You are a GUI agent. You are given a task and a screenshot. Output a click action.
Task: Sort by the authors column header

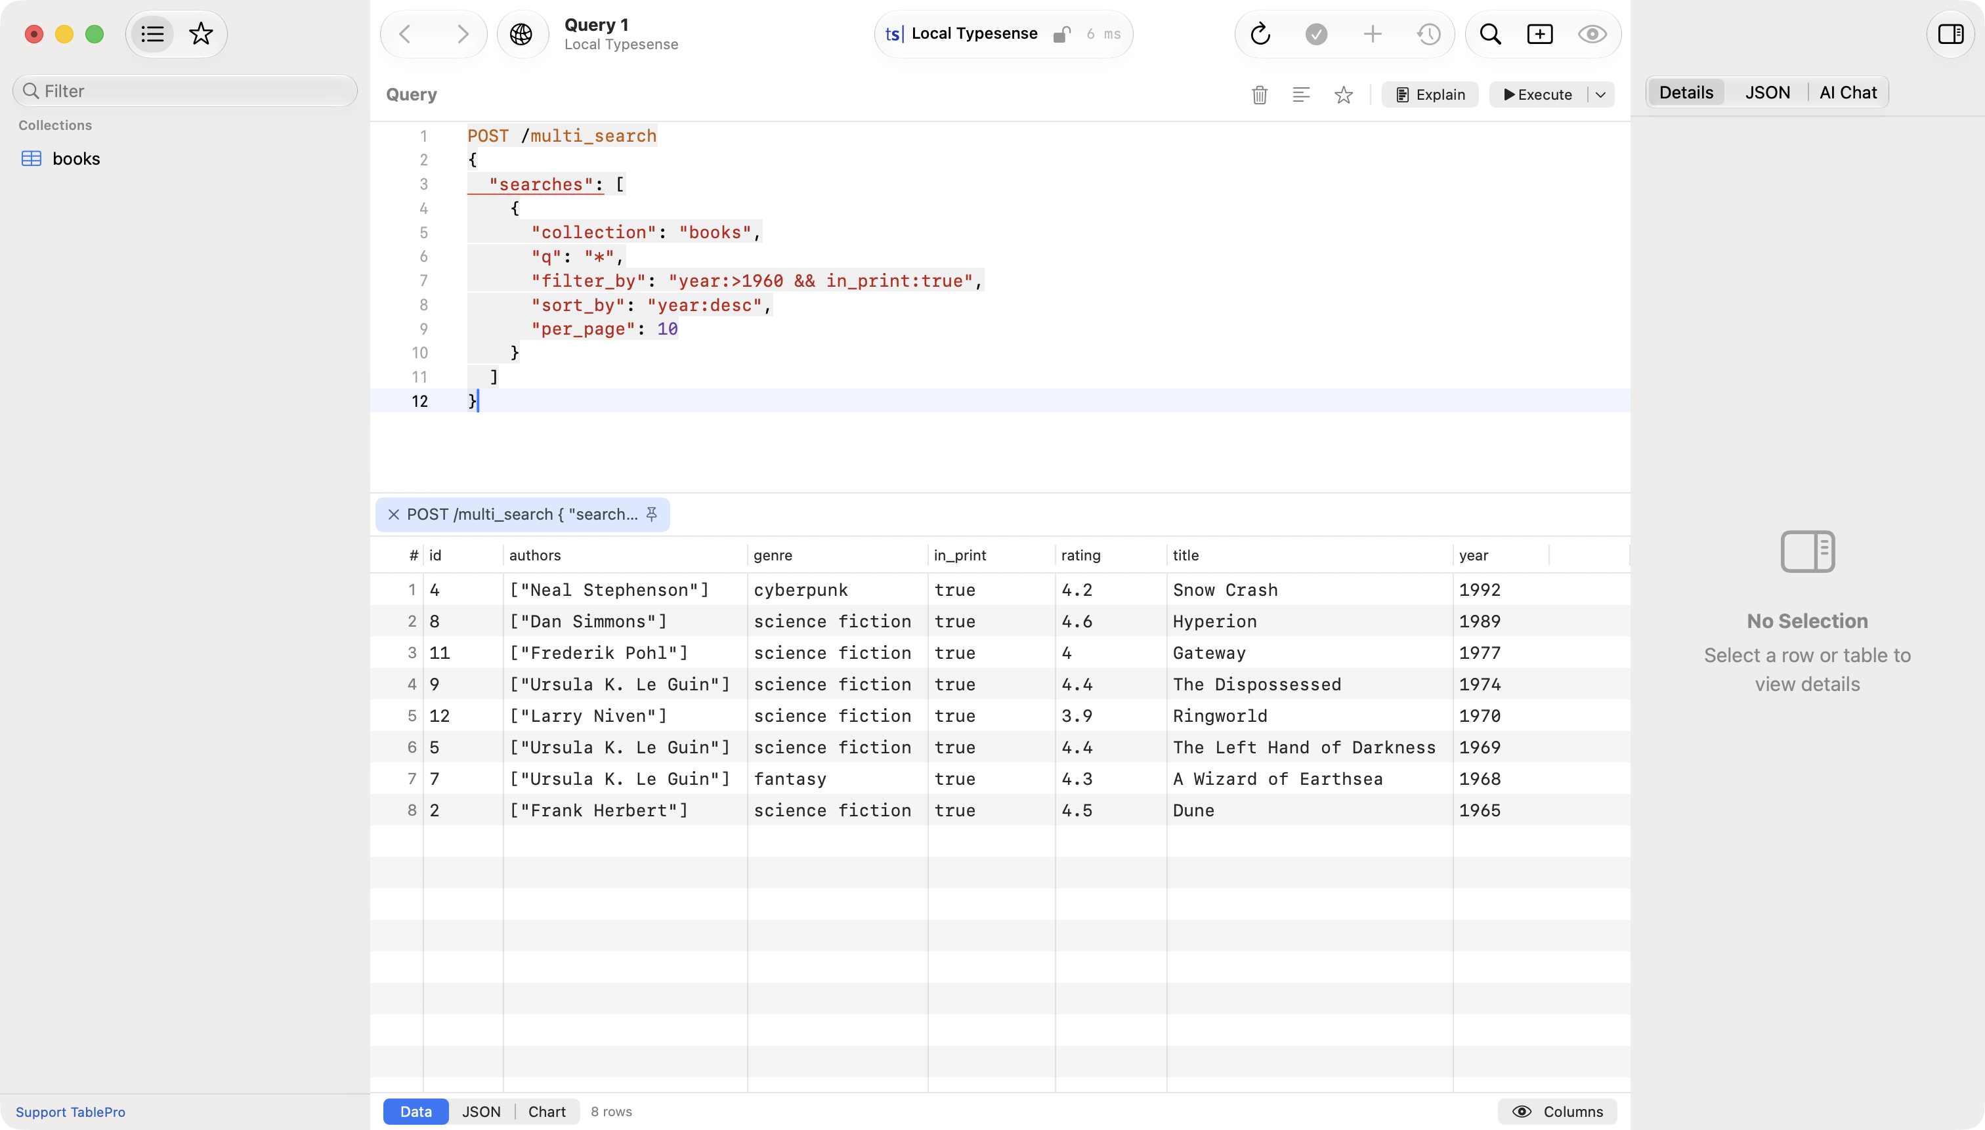[625, 556]
